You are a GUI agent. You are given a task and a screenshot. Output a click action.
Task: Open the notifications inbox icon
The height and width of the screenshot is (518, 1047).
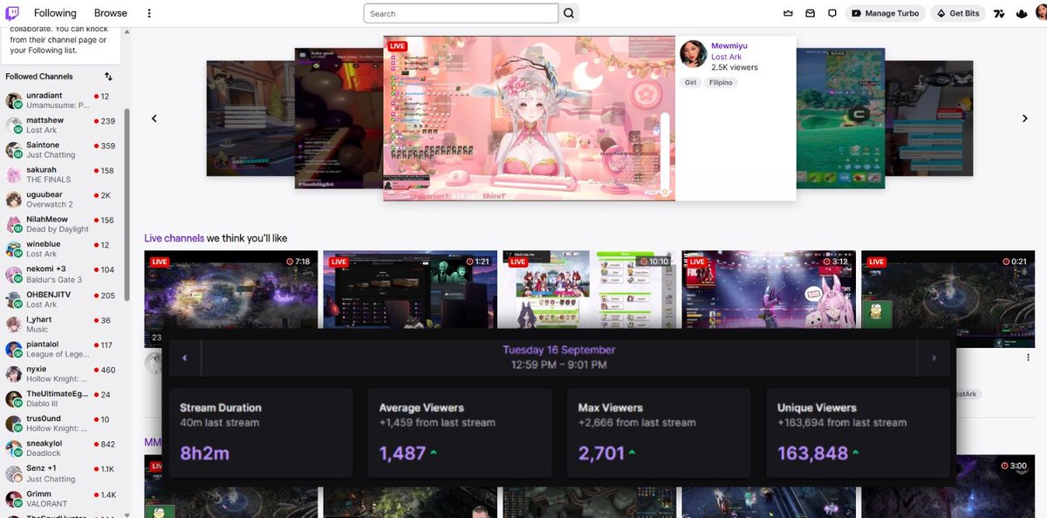pos(811,13)
